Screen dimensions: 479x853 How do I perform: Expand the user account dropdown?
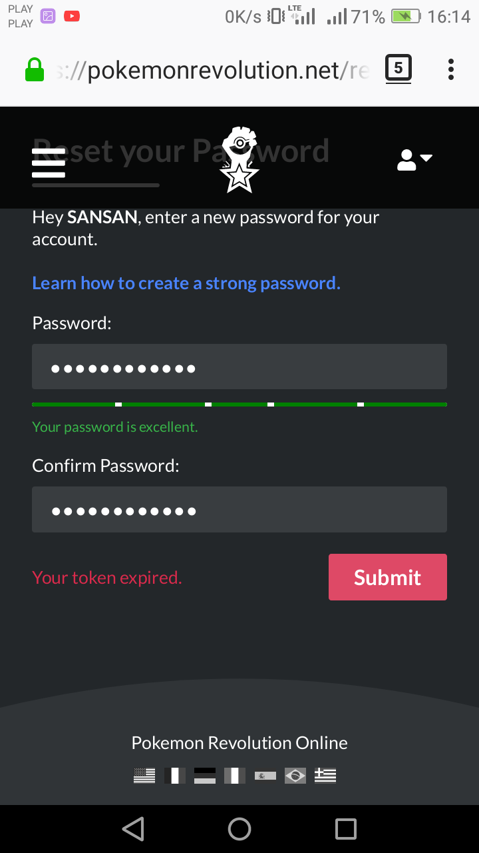(x=414, y=160)
